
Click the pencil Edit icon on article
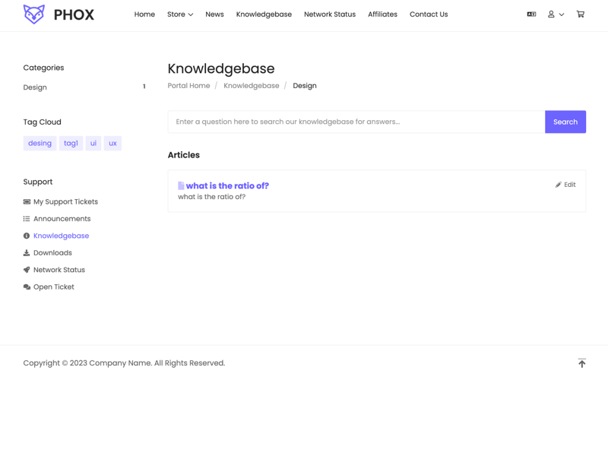(558, 185)
